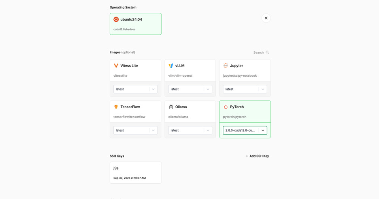
Task: Click the vllm/vllm-openai image path
Action: 180,75
